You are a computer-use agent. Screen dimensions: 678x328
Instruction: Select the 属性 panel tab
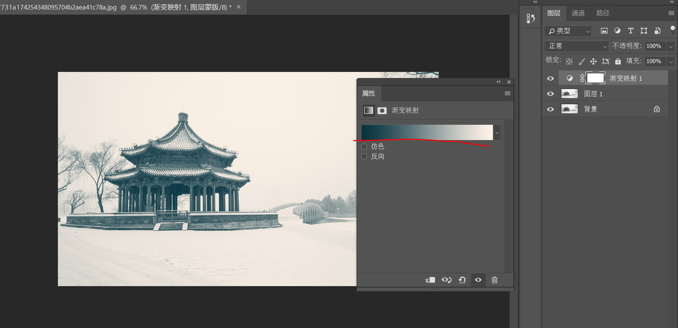369,94
